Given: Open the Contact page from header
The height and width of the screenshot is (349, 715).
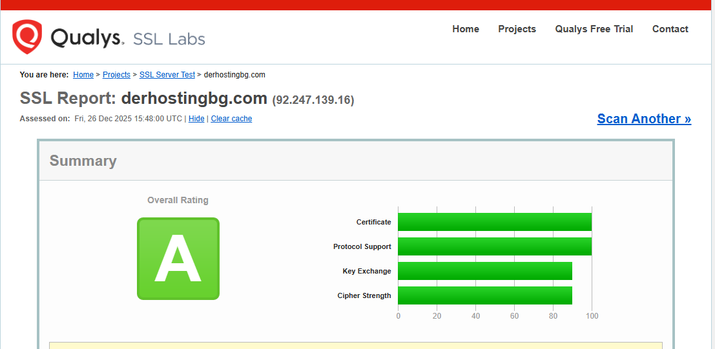Looking at the screenshot, I should tap(670, 29).
